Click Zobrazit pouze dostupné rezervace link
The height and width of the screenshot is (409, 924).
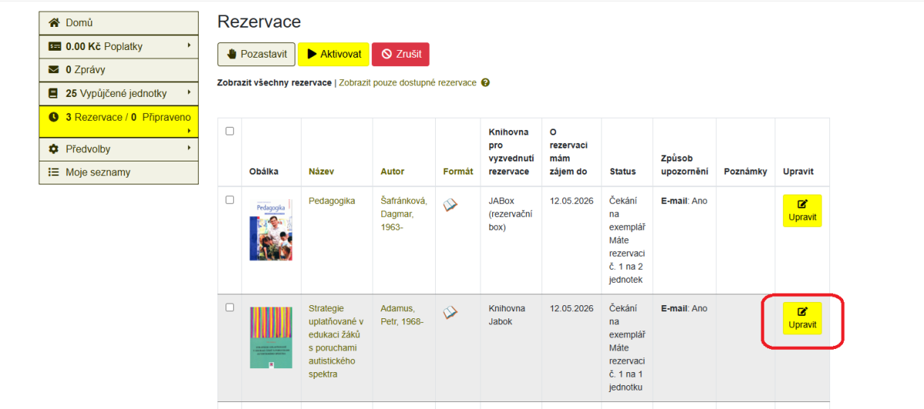tap(407, 83)
